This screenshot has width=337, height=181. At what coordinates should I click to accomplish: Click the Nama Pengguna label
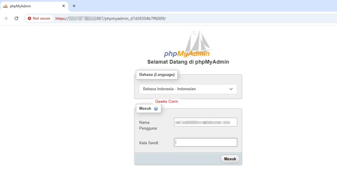(148, 125)
